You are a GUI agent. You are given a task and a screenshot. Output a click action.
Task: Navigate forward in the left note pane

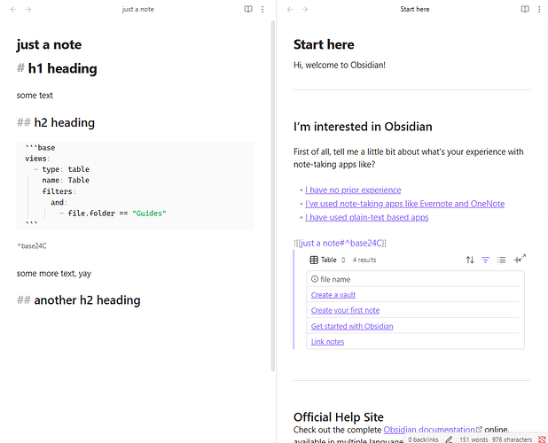coord(28,9)
